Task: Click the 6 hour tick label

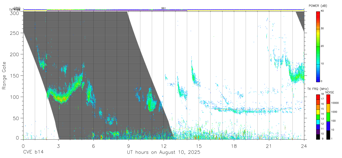Action: pos(93,146)
